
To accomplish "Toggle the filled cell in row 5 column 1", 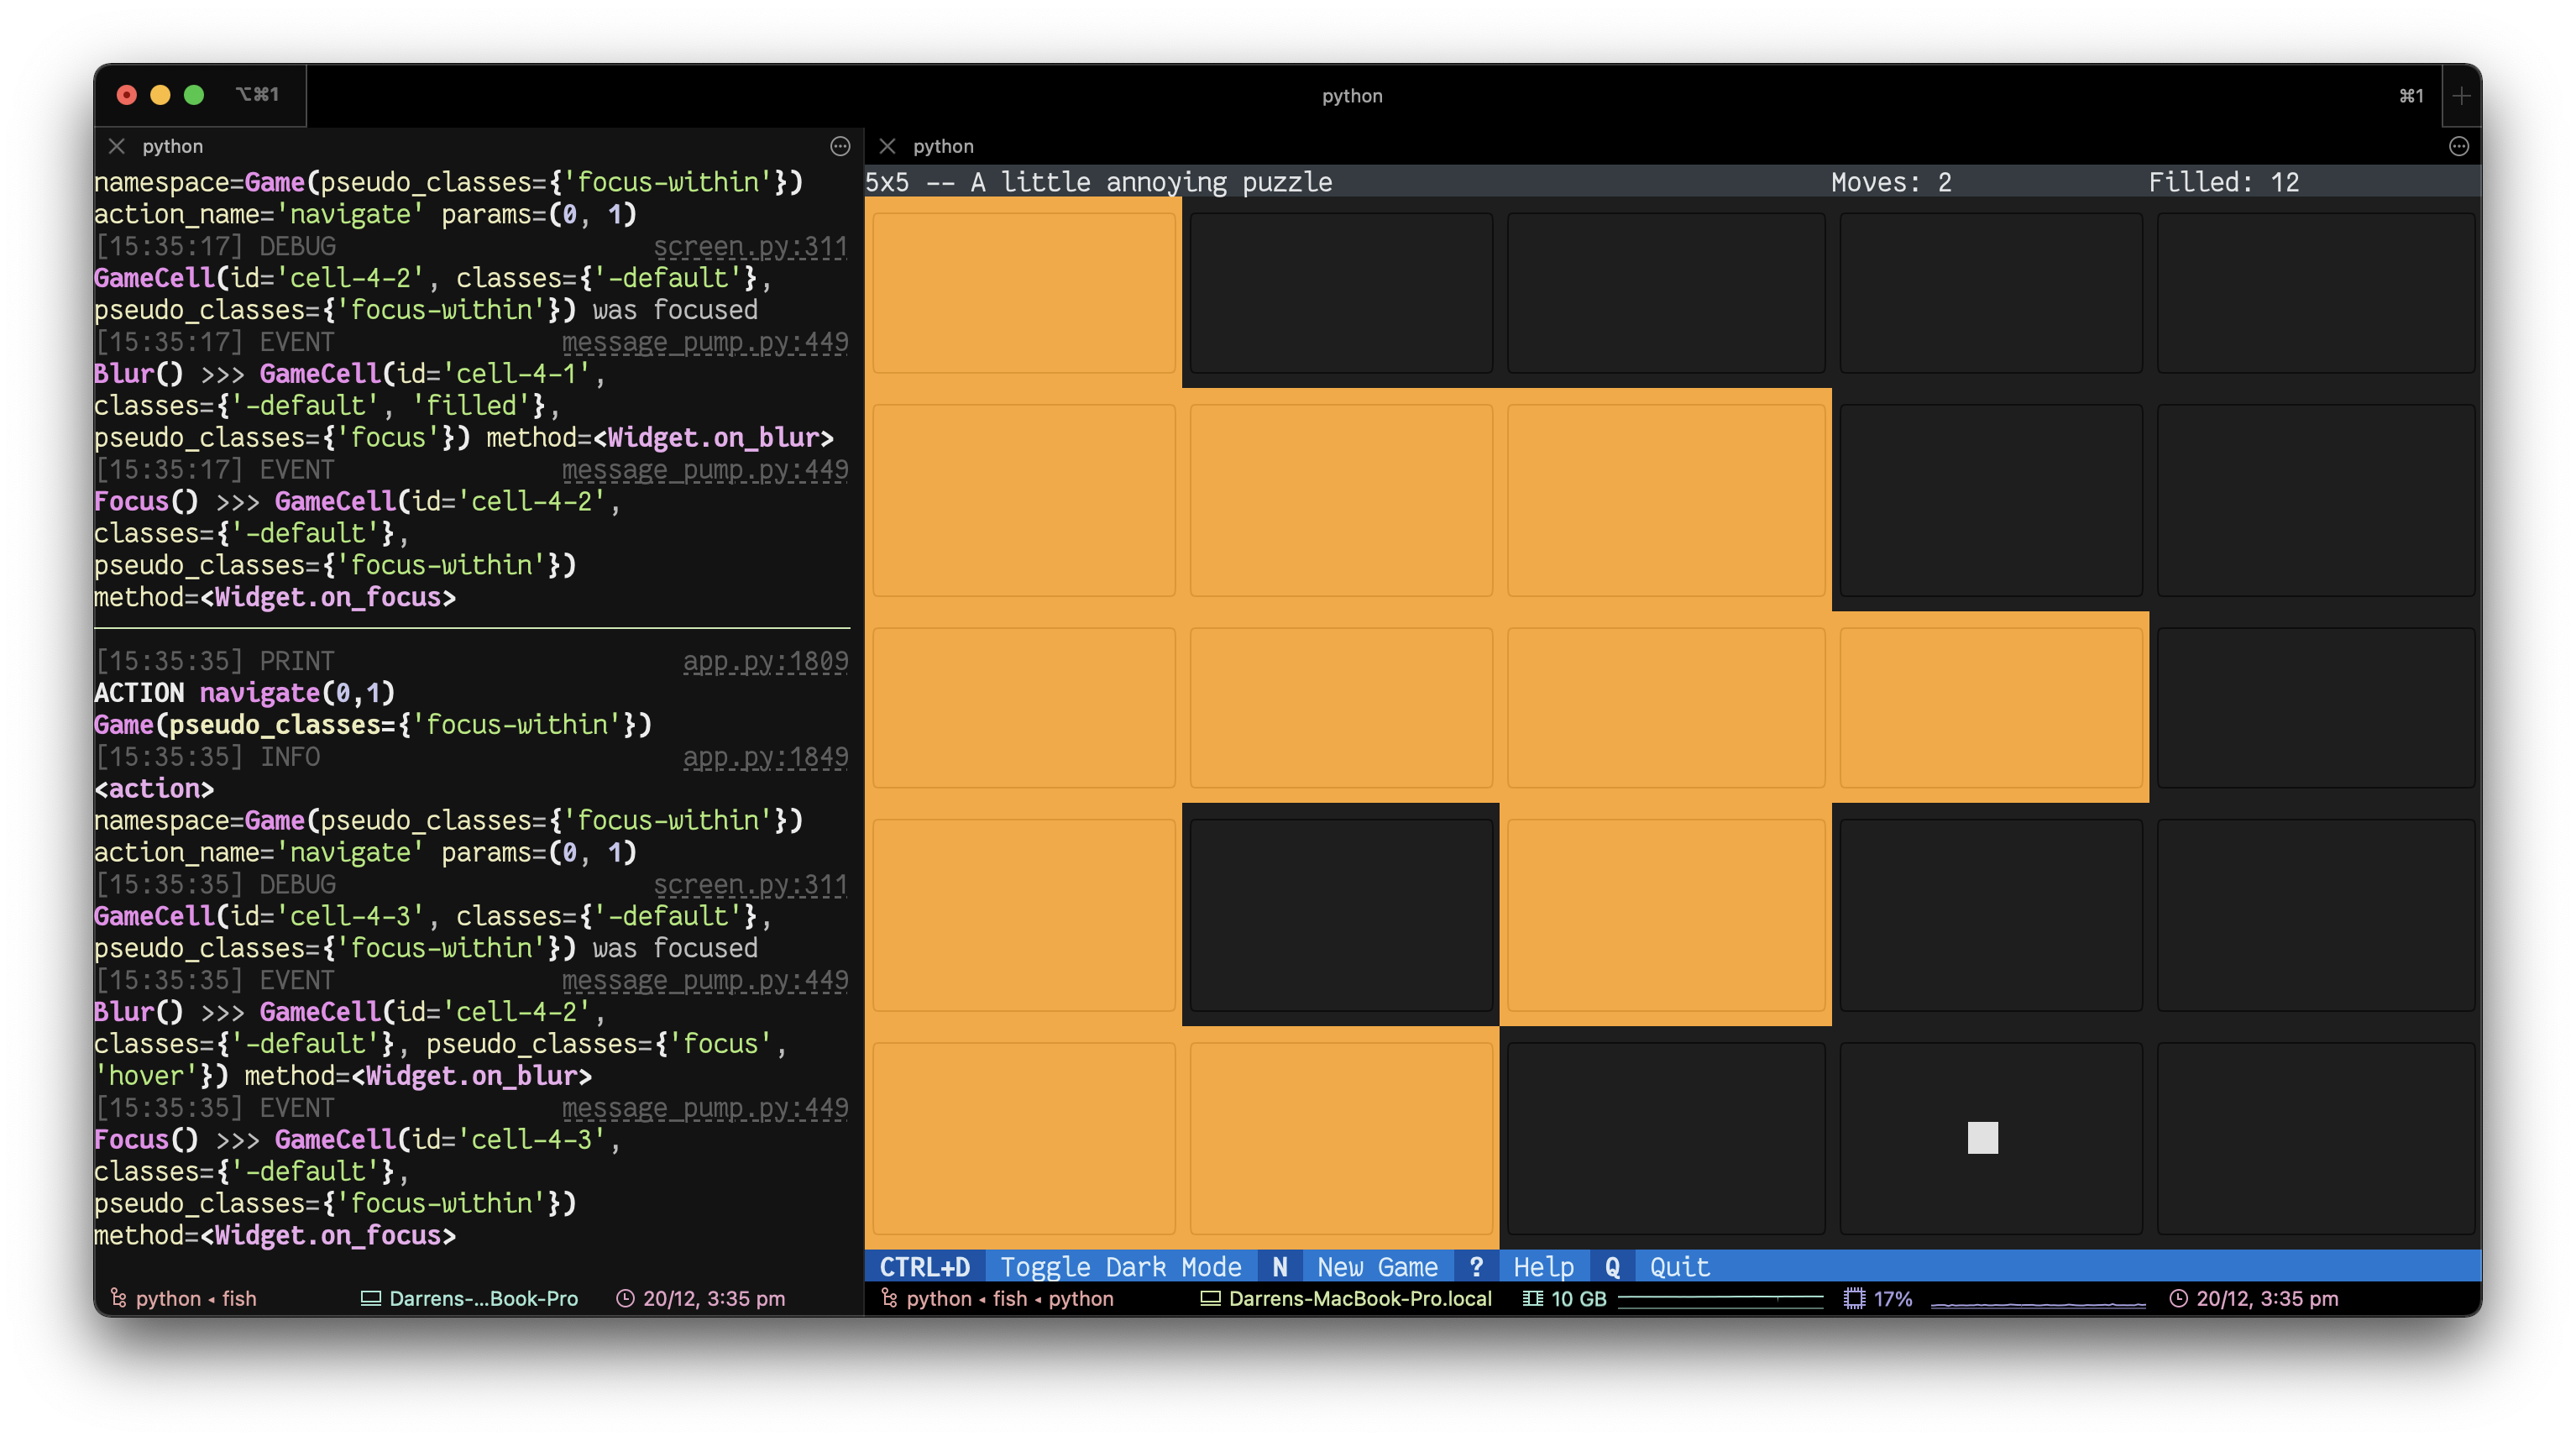I will tap(1023, 1138).
